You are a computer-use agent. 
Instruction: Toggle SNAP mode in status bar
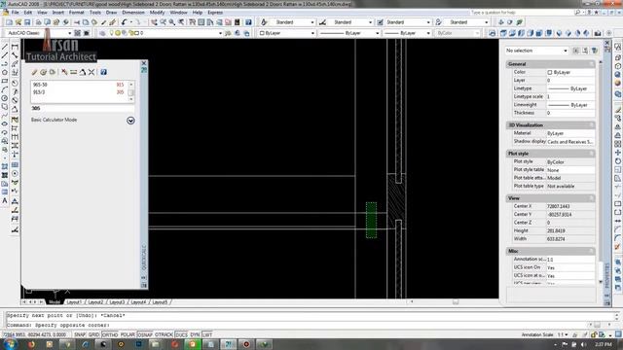(80, 334)
